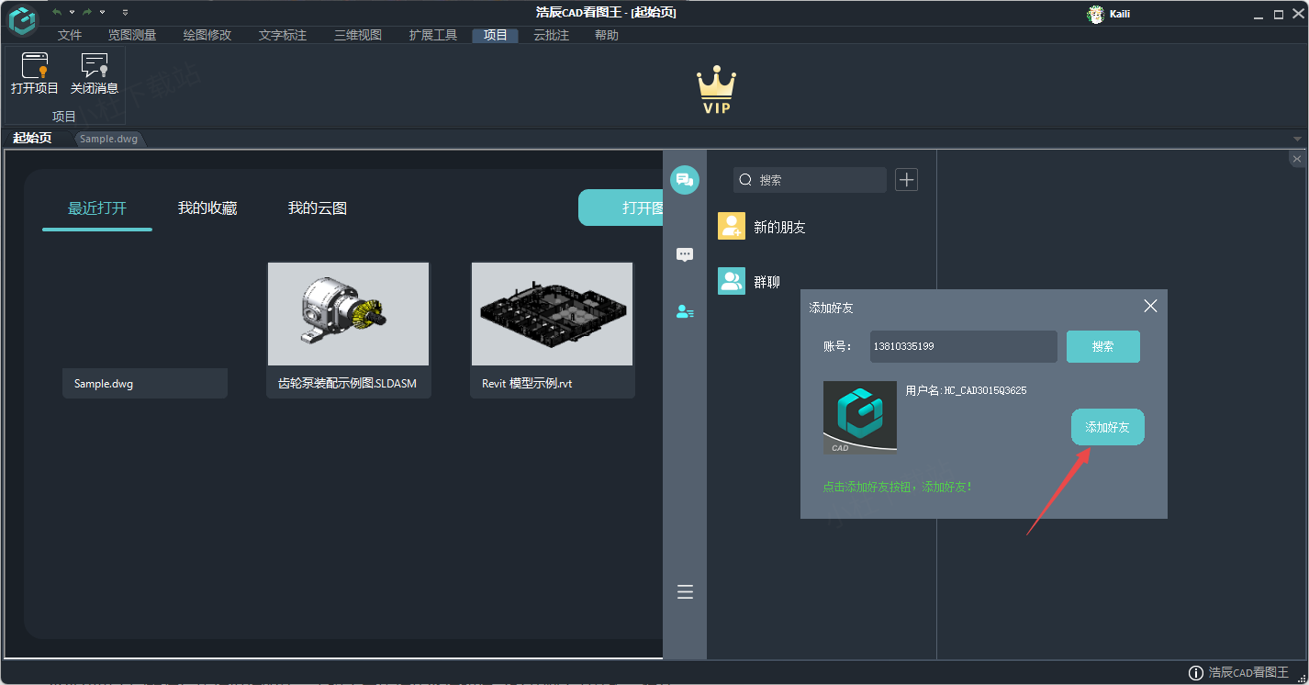Switch to the 览图测量 ribbon tab
Screen dimensions: 1309x685
point(132,36)
